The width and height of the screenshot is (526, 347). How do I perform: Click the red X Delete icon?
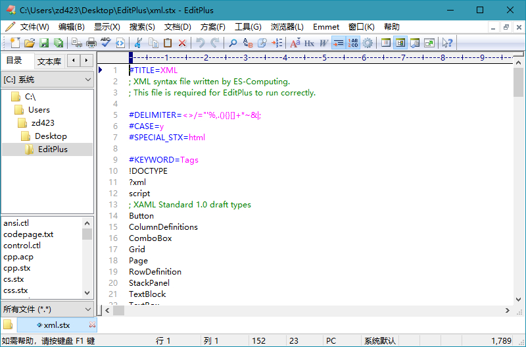click(182, 43)
